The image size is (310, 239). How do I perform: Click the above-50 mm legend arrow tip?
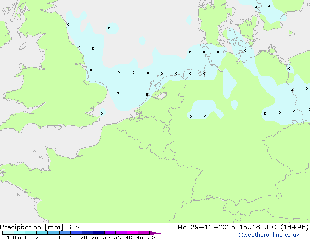[x=155, y=233]
